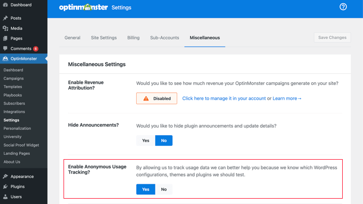
Task: Click the red comments count badge
Action: click(36, 49)
